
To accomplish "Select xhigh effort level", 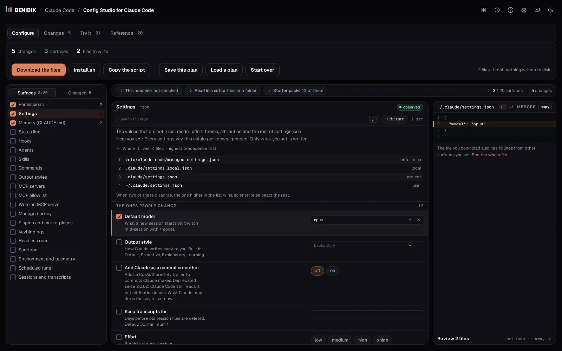I will (x=383, y=340).
